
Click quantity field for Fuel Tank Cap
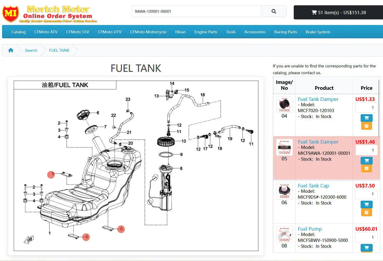366,194
